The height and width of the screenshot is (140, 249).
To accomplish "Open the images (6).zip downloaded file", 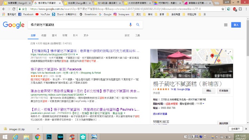I will click(x=17, y=129).
